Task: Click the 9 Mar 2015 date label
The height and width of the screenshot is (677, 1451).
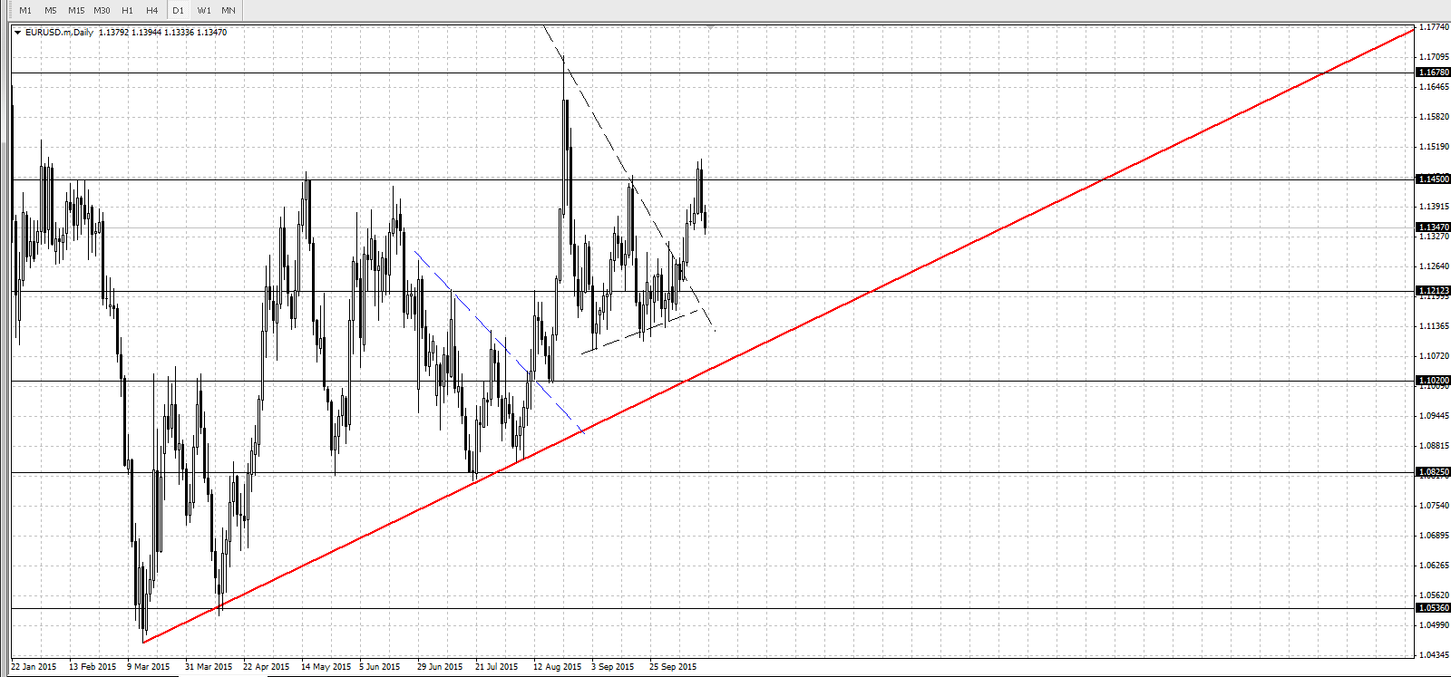Action: point(149,667)
